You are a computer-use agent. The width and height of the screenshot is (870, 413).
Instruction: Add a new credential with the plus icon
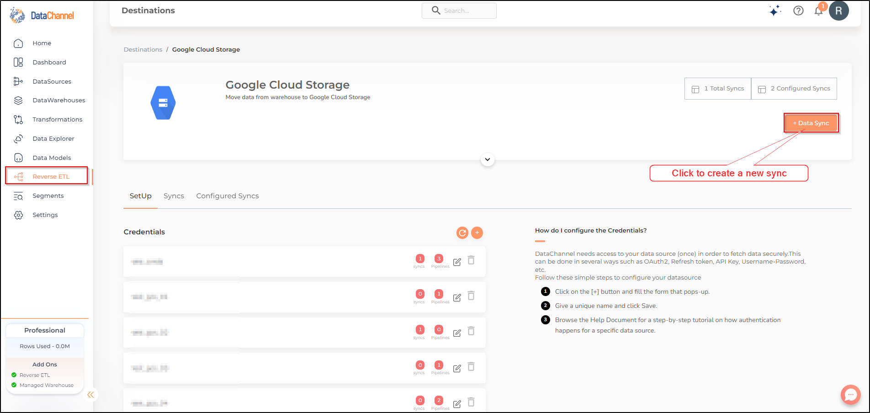[x=477, y=233]
